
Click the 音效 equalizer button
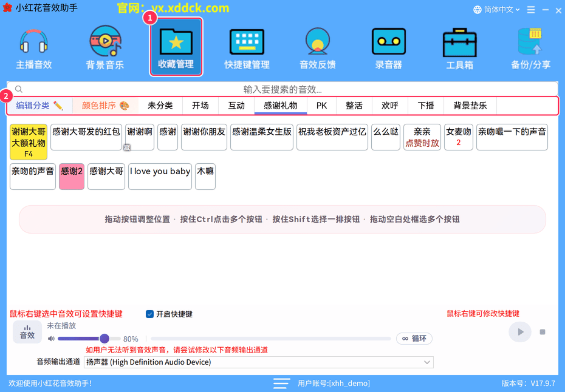tap(27, 332)
